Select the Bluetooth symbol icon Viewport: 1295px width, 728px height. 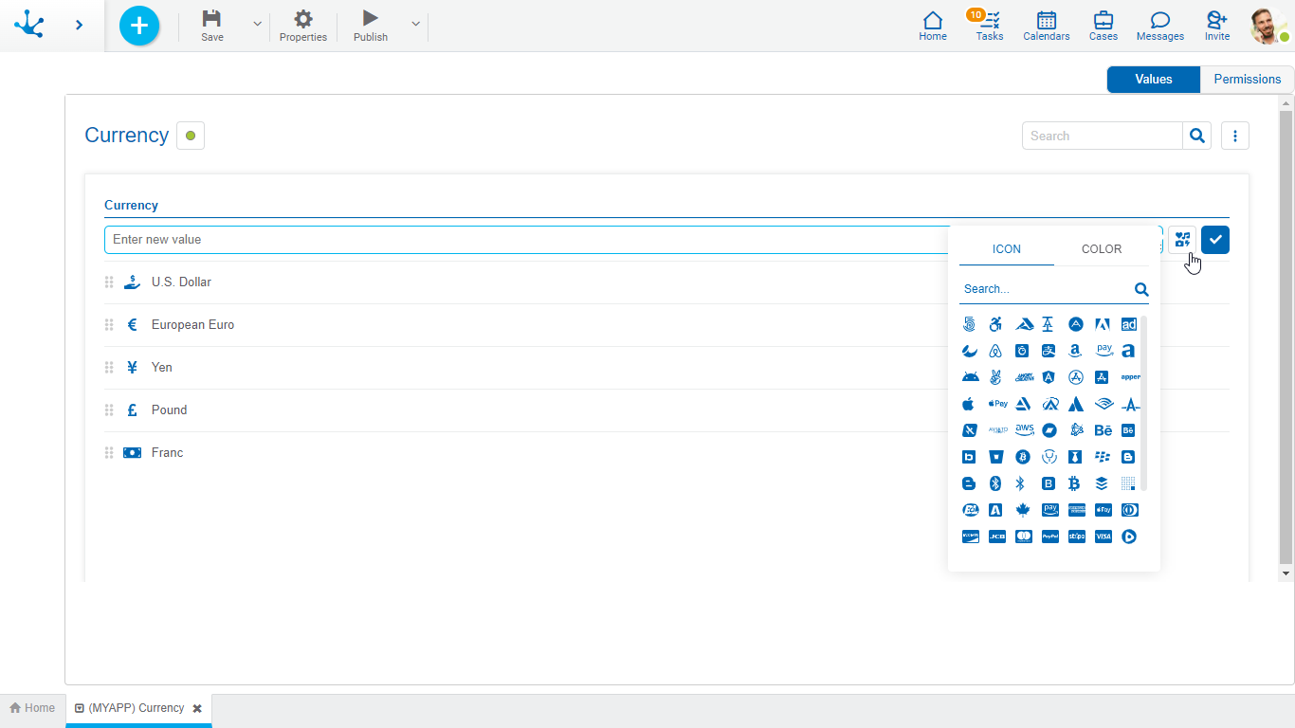[1021, 483]
